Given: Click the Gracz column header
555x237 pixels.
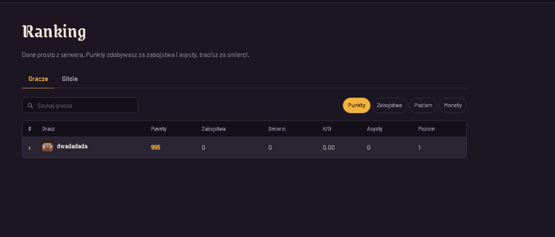Looking at the screenshot, I should (x=48, y=129).
